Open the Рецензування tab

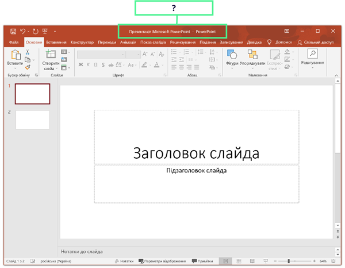pyautogui.click(x=183, y=42)
